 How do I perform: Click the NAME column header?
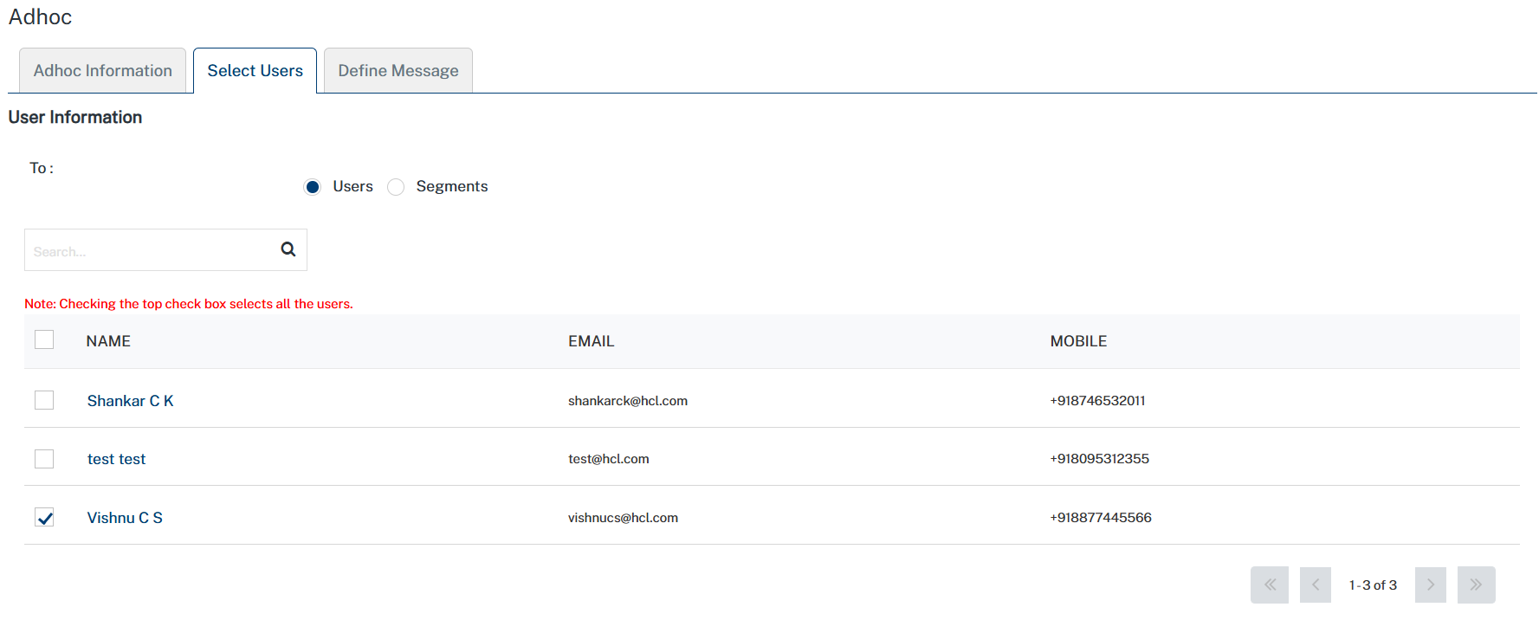108,341
